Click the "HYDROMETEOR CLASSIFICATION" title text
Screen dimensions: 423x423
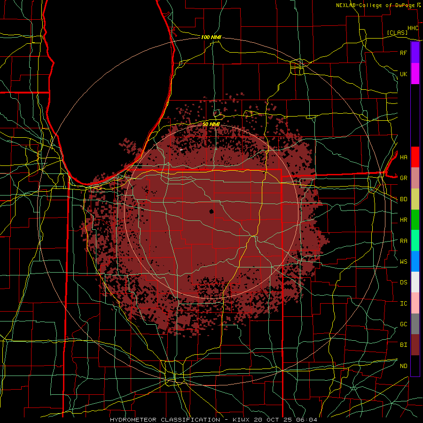[x=165, y=420]
